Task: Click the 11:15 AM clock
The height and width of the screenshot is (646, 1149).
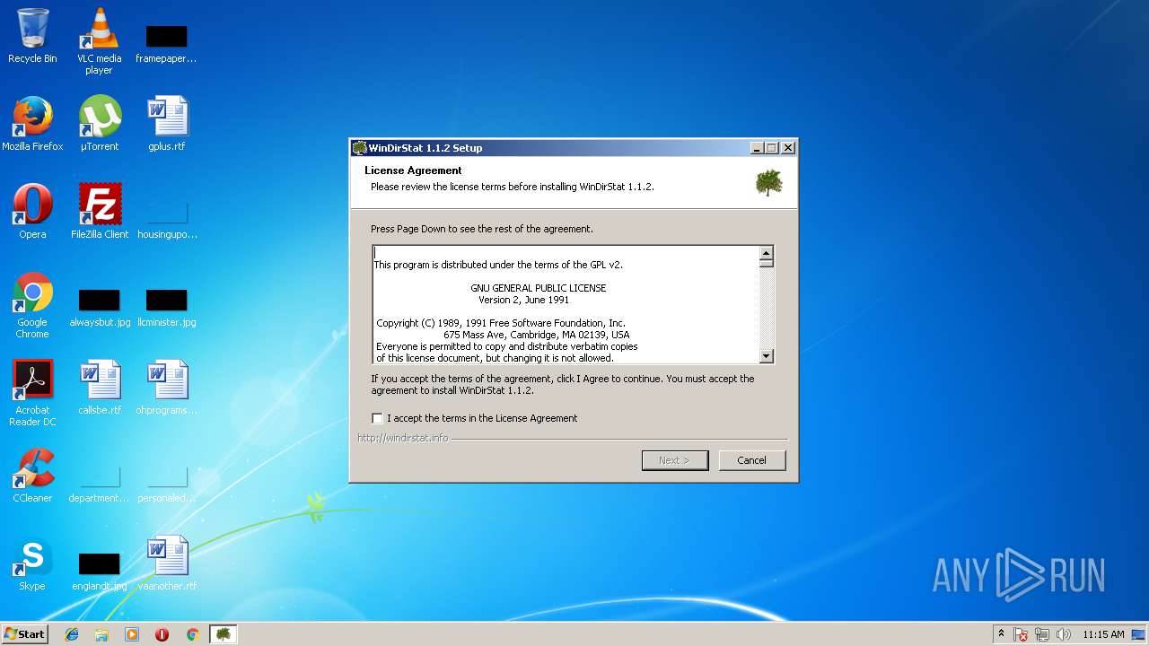Action: point(1103,634)
